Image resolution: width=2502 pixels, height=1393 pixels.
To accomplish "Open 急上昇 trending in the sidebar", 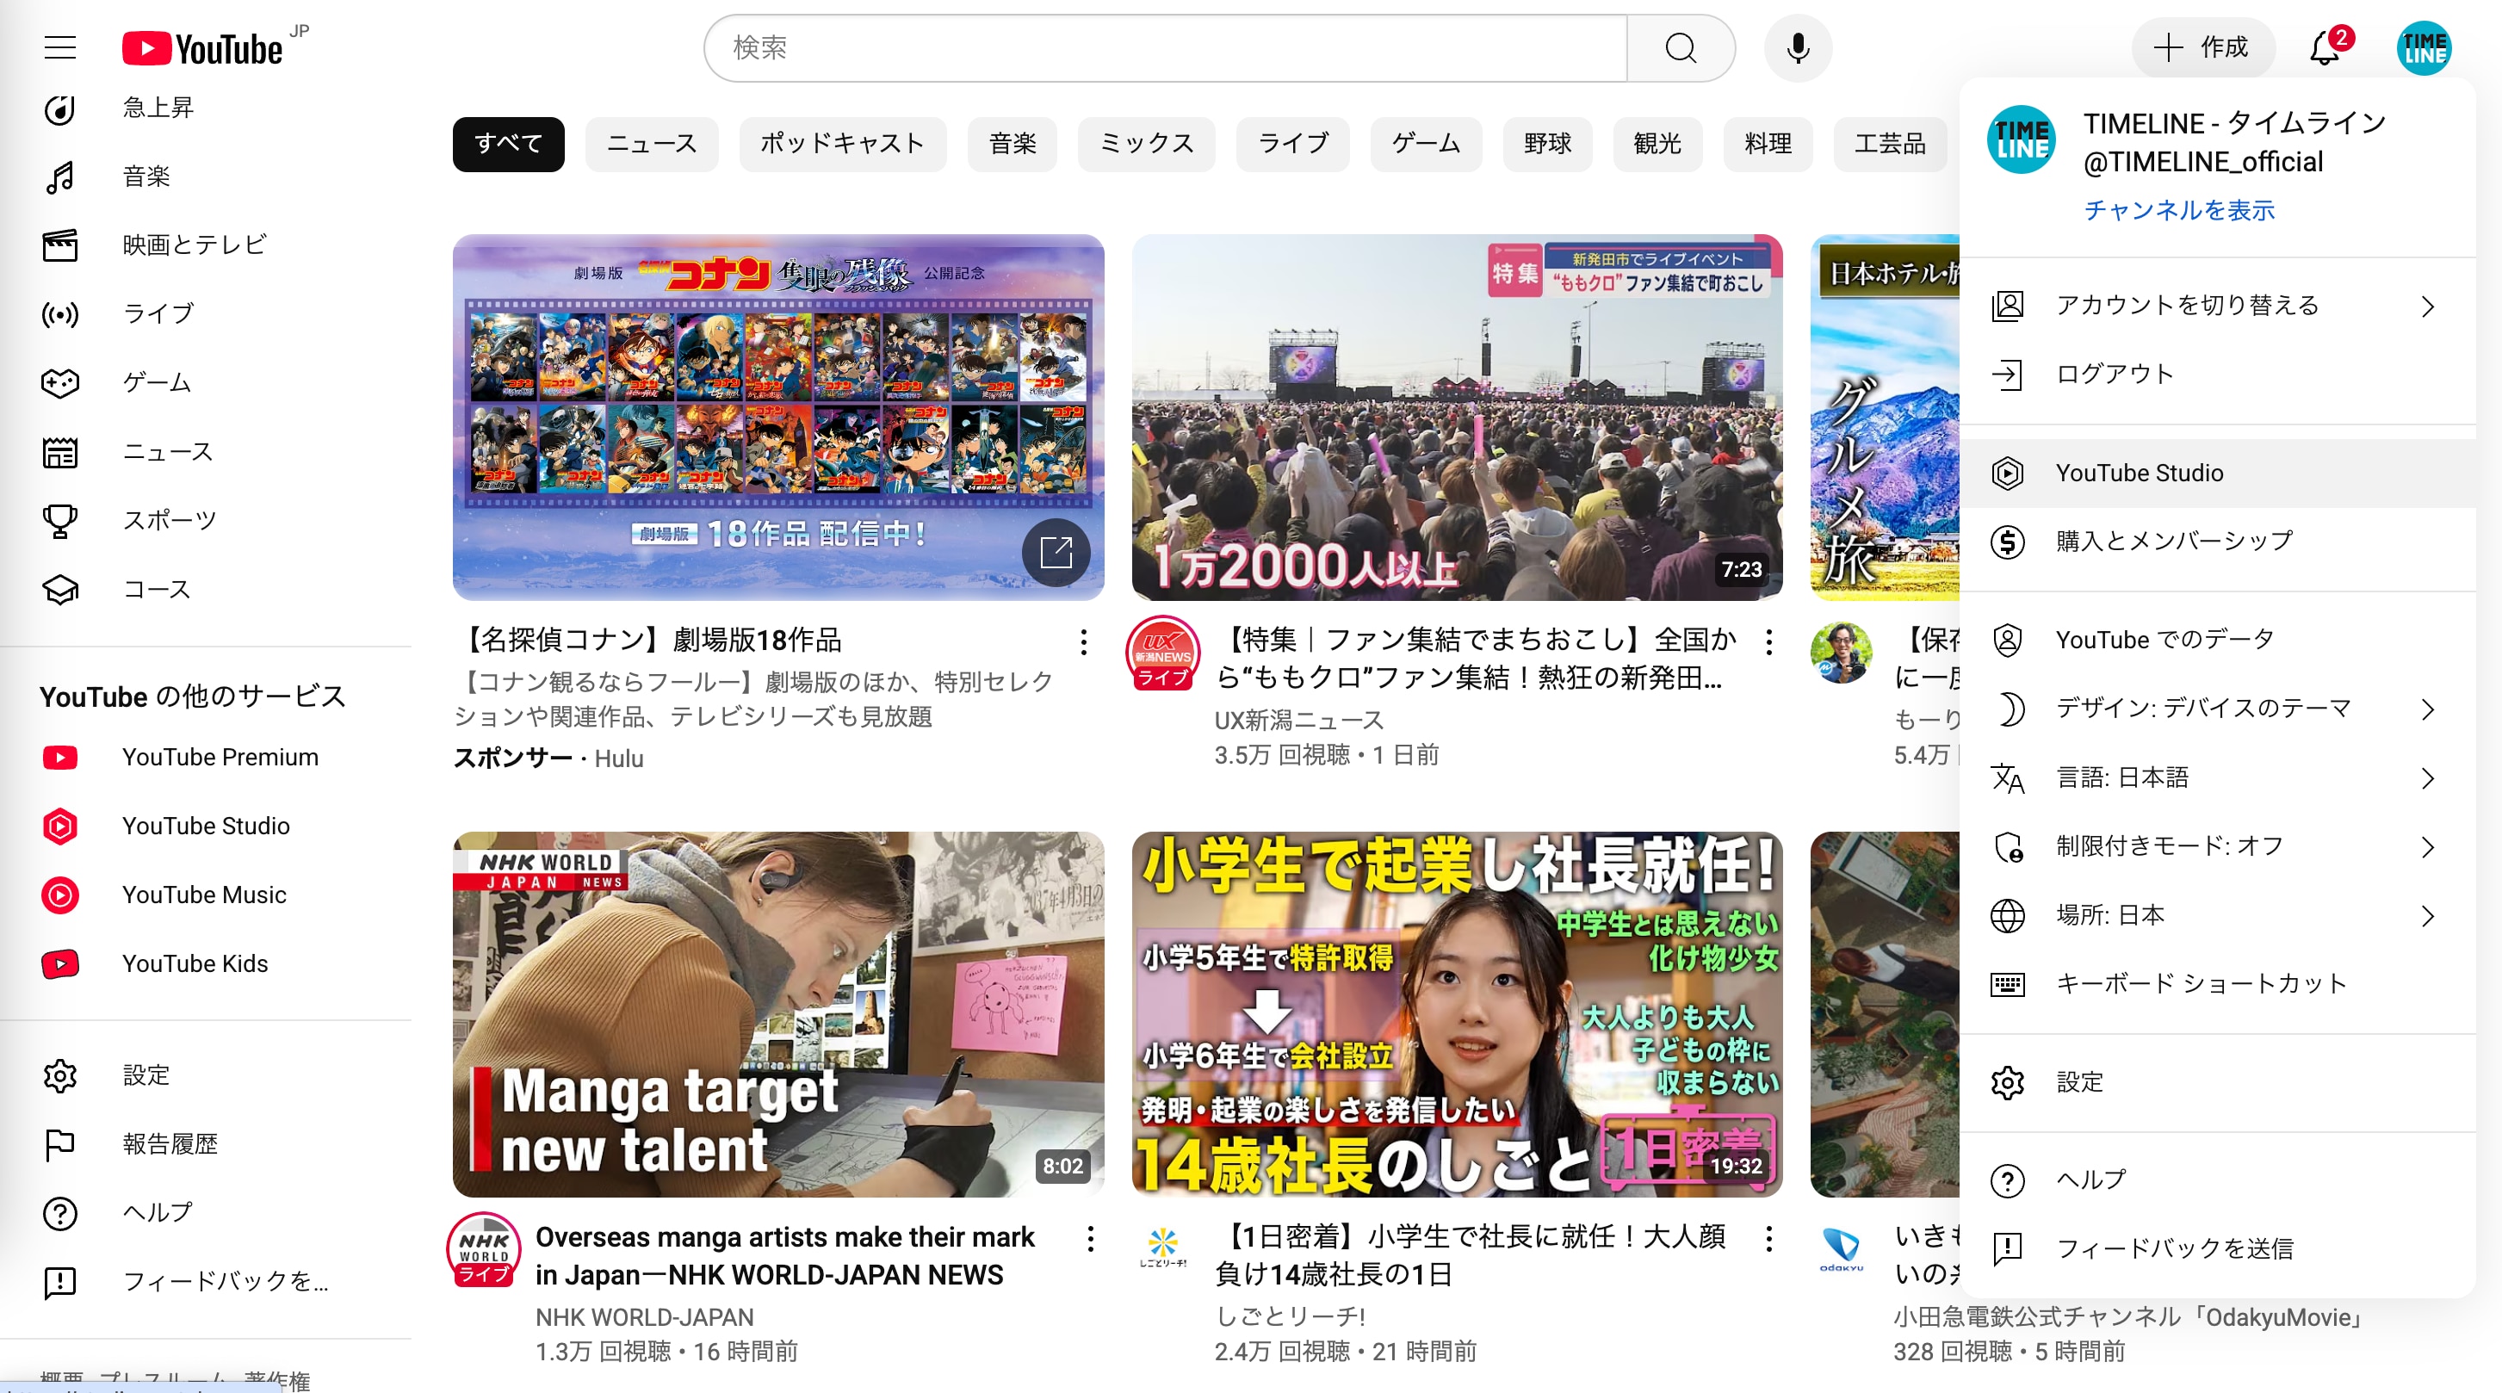I will 206,108.
